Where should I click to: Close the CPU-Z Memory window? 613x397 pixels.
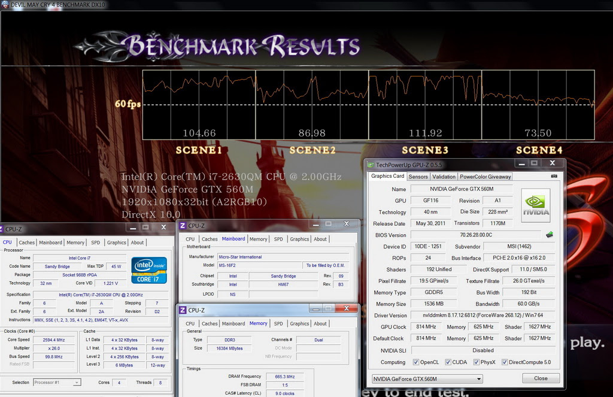click(x=347, y=308)
